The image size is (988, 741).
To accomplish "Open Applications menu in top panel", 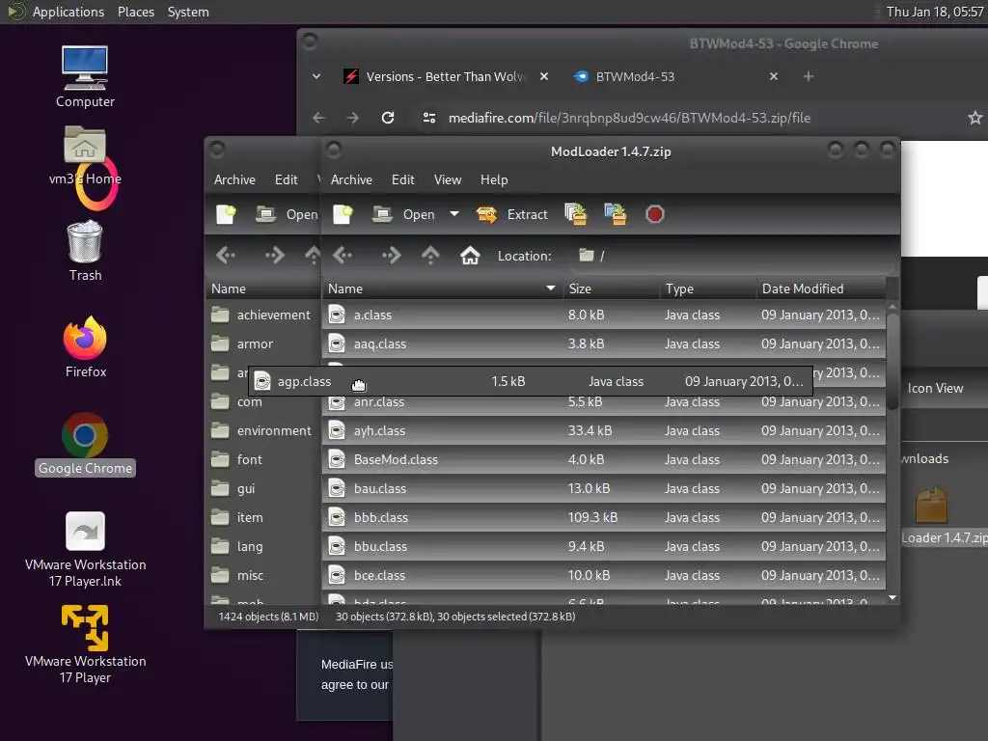I will tap(69, 12).
